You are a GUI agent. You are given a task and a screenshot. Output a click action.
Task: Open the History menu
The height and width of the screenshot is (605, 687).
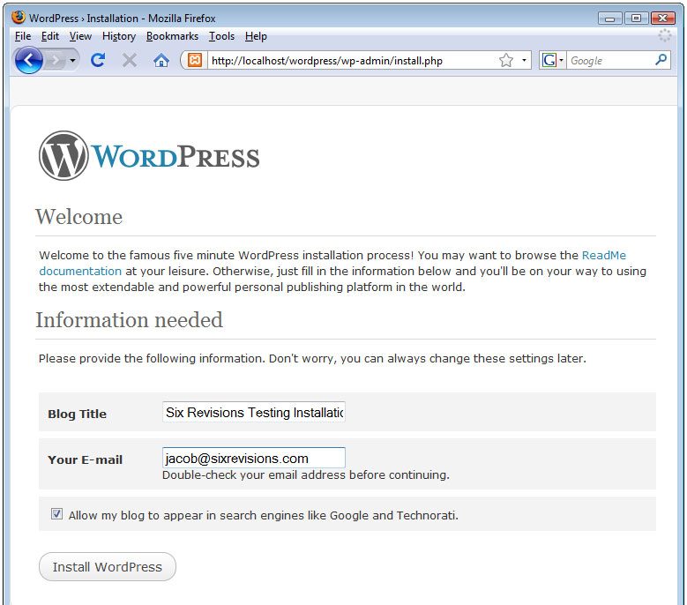pos(119,36)
